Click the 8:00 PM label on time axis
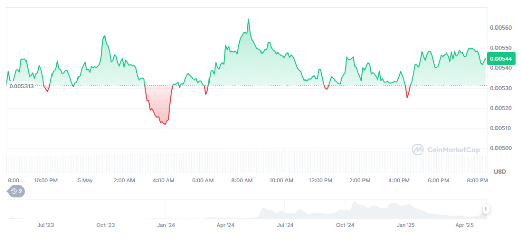Viewport: 522px width, 239px height. click(x=477, y=180)
